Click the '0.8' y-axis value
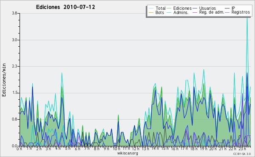This screenshot has height=157, width=255. pos(14,119)
